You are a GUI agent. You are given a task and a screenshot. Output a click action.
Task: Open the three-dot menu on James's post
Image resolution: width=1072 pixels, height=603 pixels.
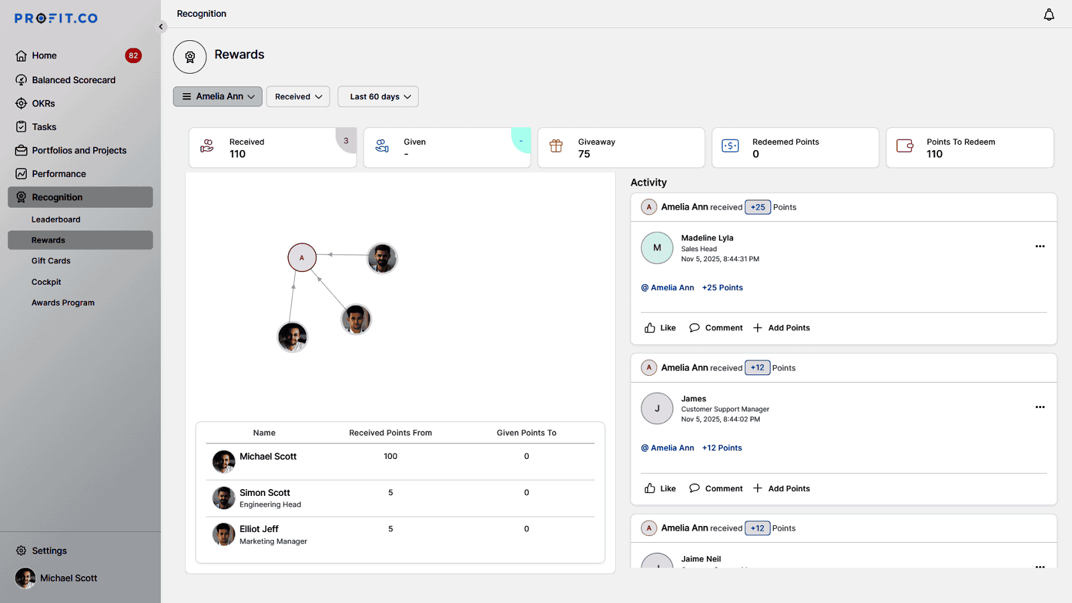[x=1040, y=407]
